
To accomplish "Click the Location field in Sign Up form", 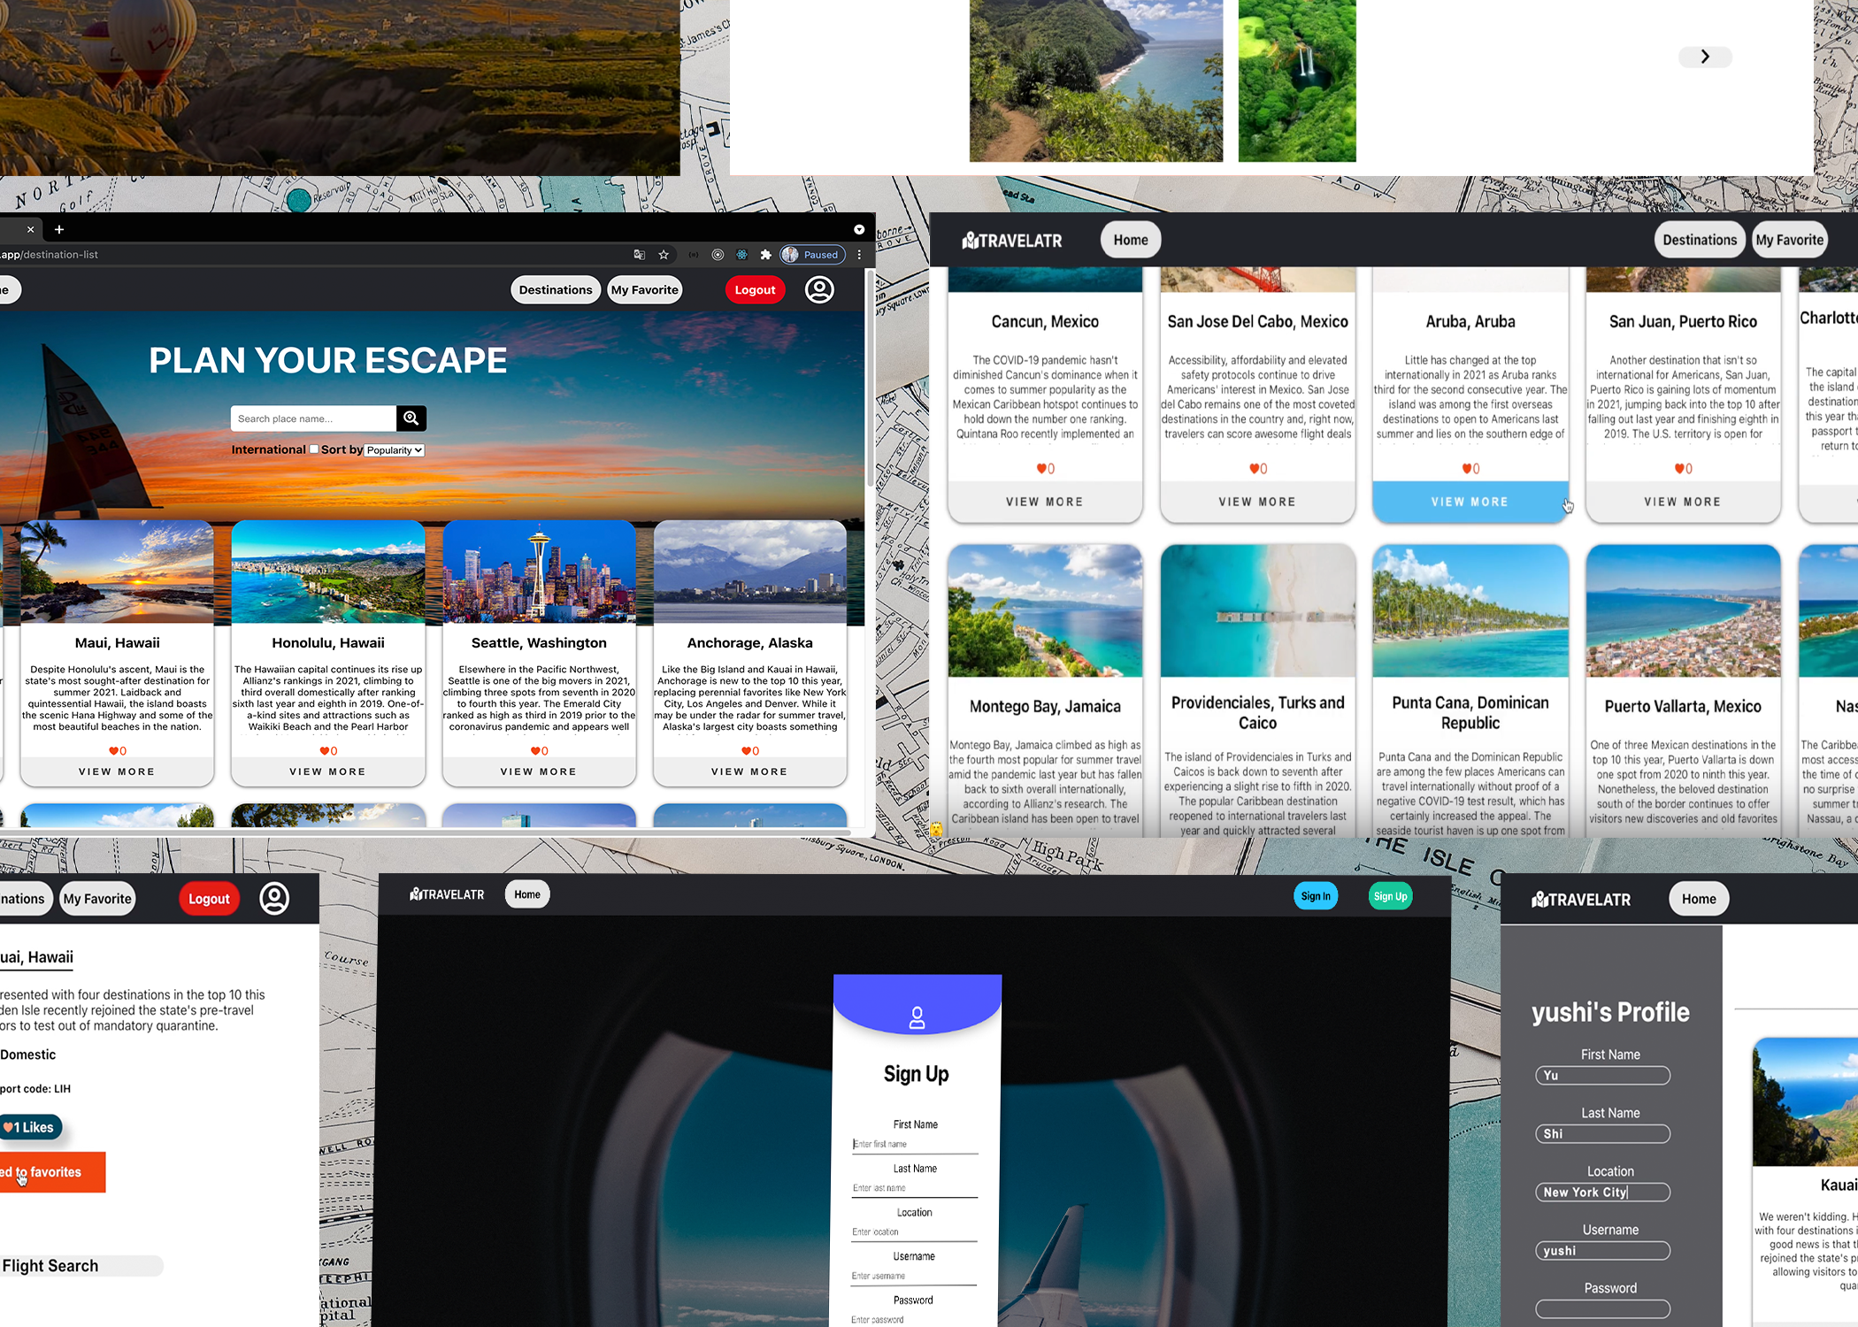I will point(914,1231).
